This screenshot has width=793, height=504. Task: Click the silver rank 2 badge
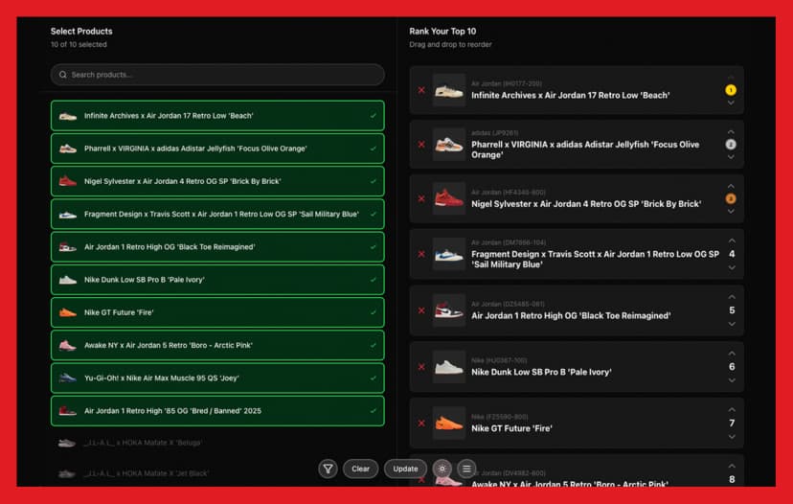tap(731, 145)
